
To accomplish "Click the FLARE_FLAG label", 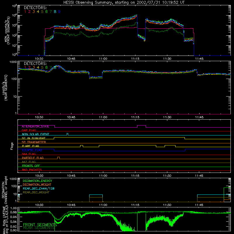I will 30,146.
